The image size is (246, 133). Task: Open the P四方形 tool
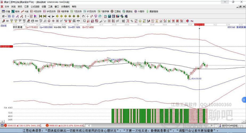36,11
